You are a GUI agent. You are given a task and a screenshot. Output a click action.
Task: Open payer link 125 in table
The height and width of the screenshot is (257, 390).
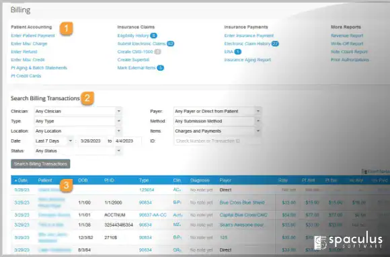click(223, 237)
